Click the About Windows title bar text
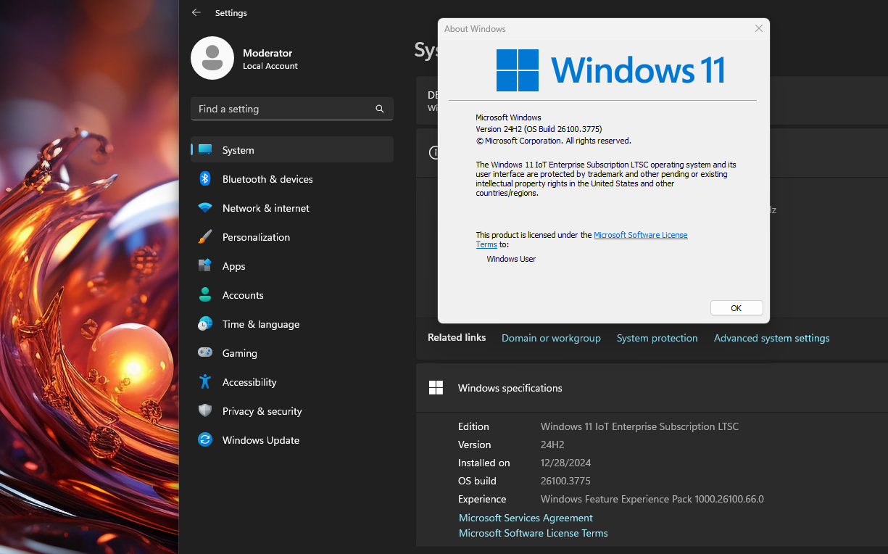Screen dimensions: 888x554 click(475, 29)
